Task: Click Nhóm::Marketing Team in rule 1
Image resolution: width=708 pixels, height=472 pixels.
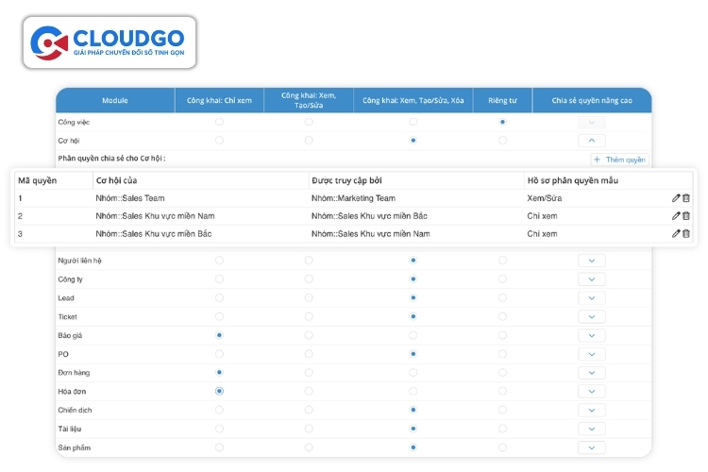Action: coord(355,198)
